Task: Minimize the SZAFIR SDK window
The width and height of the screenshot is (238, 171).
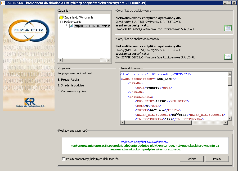Action: [x=225, y=3]
